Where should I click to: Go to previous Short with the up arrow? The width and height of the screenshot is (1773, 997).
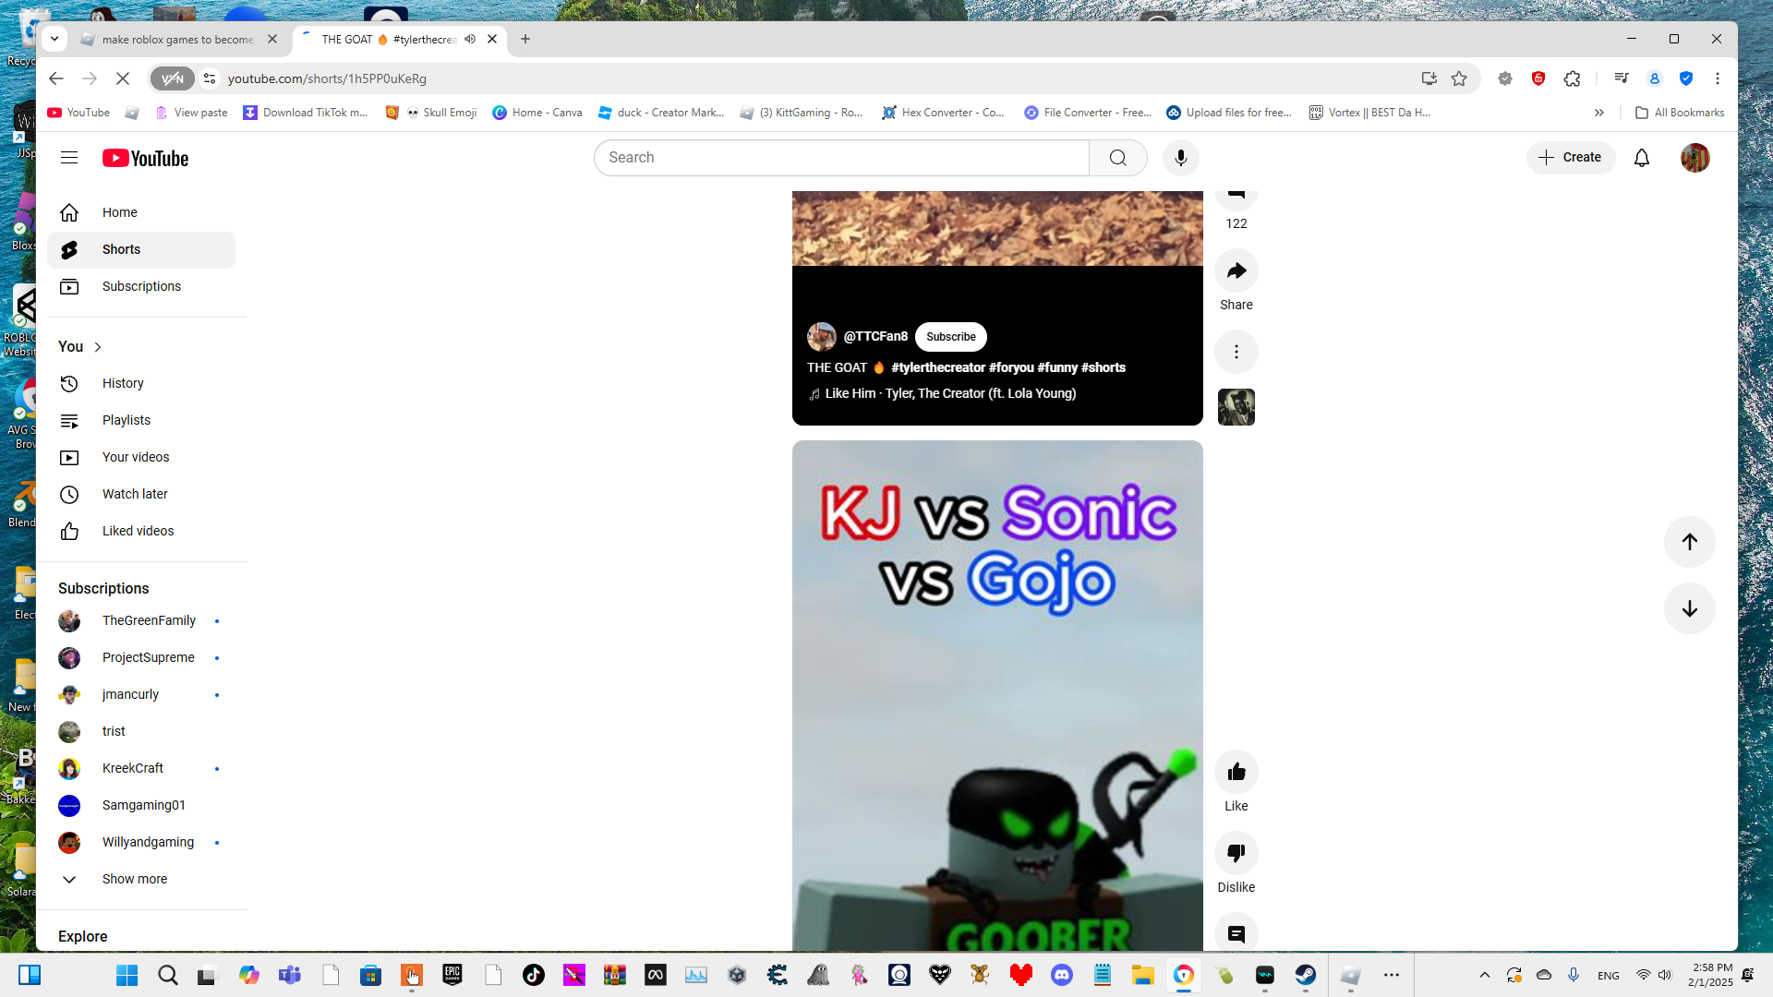click(1689, 542)
